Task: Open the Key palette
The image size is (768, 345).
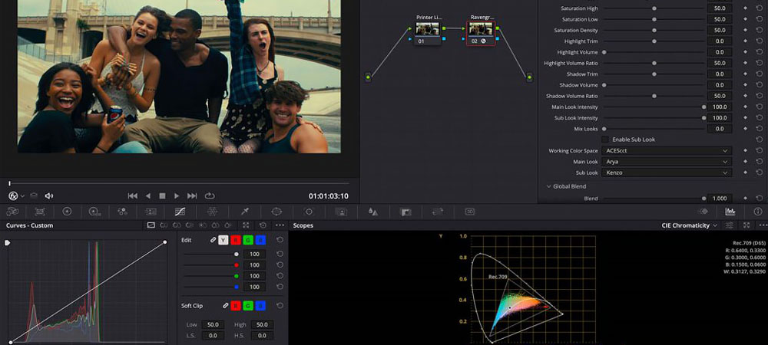Action: 405,212
